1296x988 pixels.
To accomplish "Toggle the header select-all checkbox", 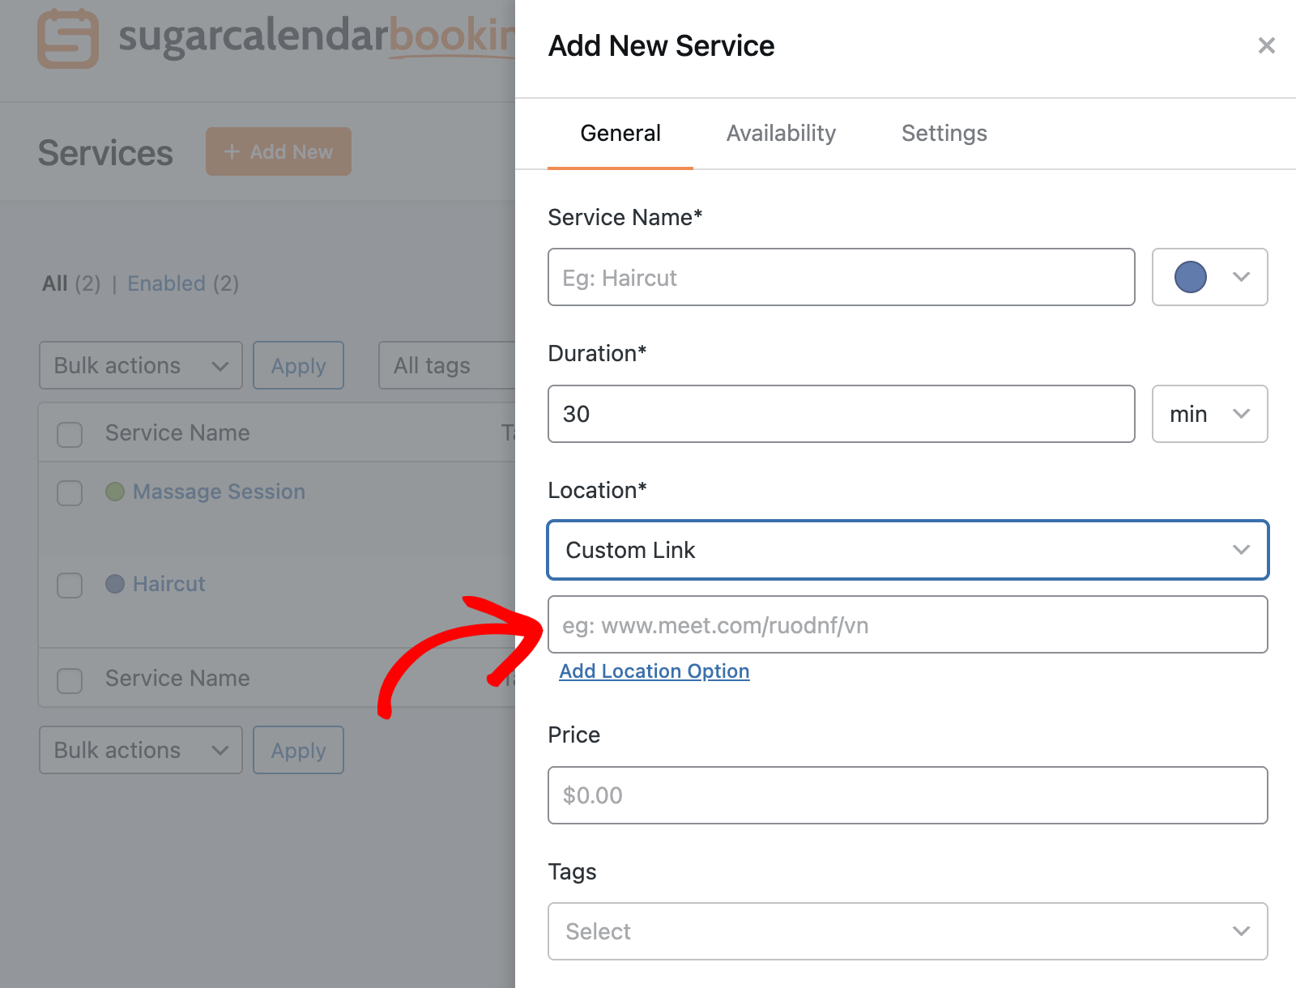I will click(x=70, y=434).
